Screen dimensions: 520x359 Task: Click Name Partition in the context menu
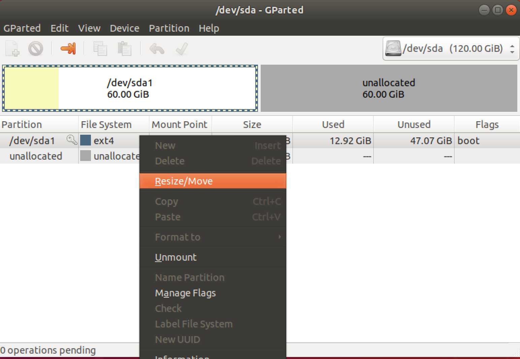click(x=213, y=278)
